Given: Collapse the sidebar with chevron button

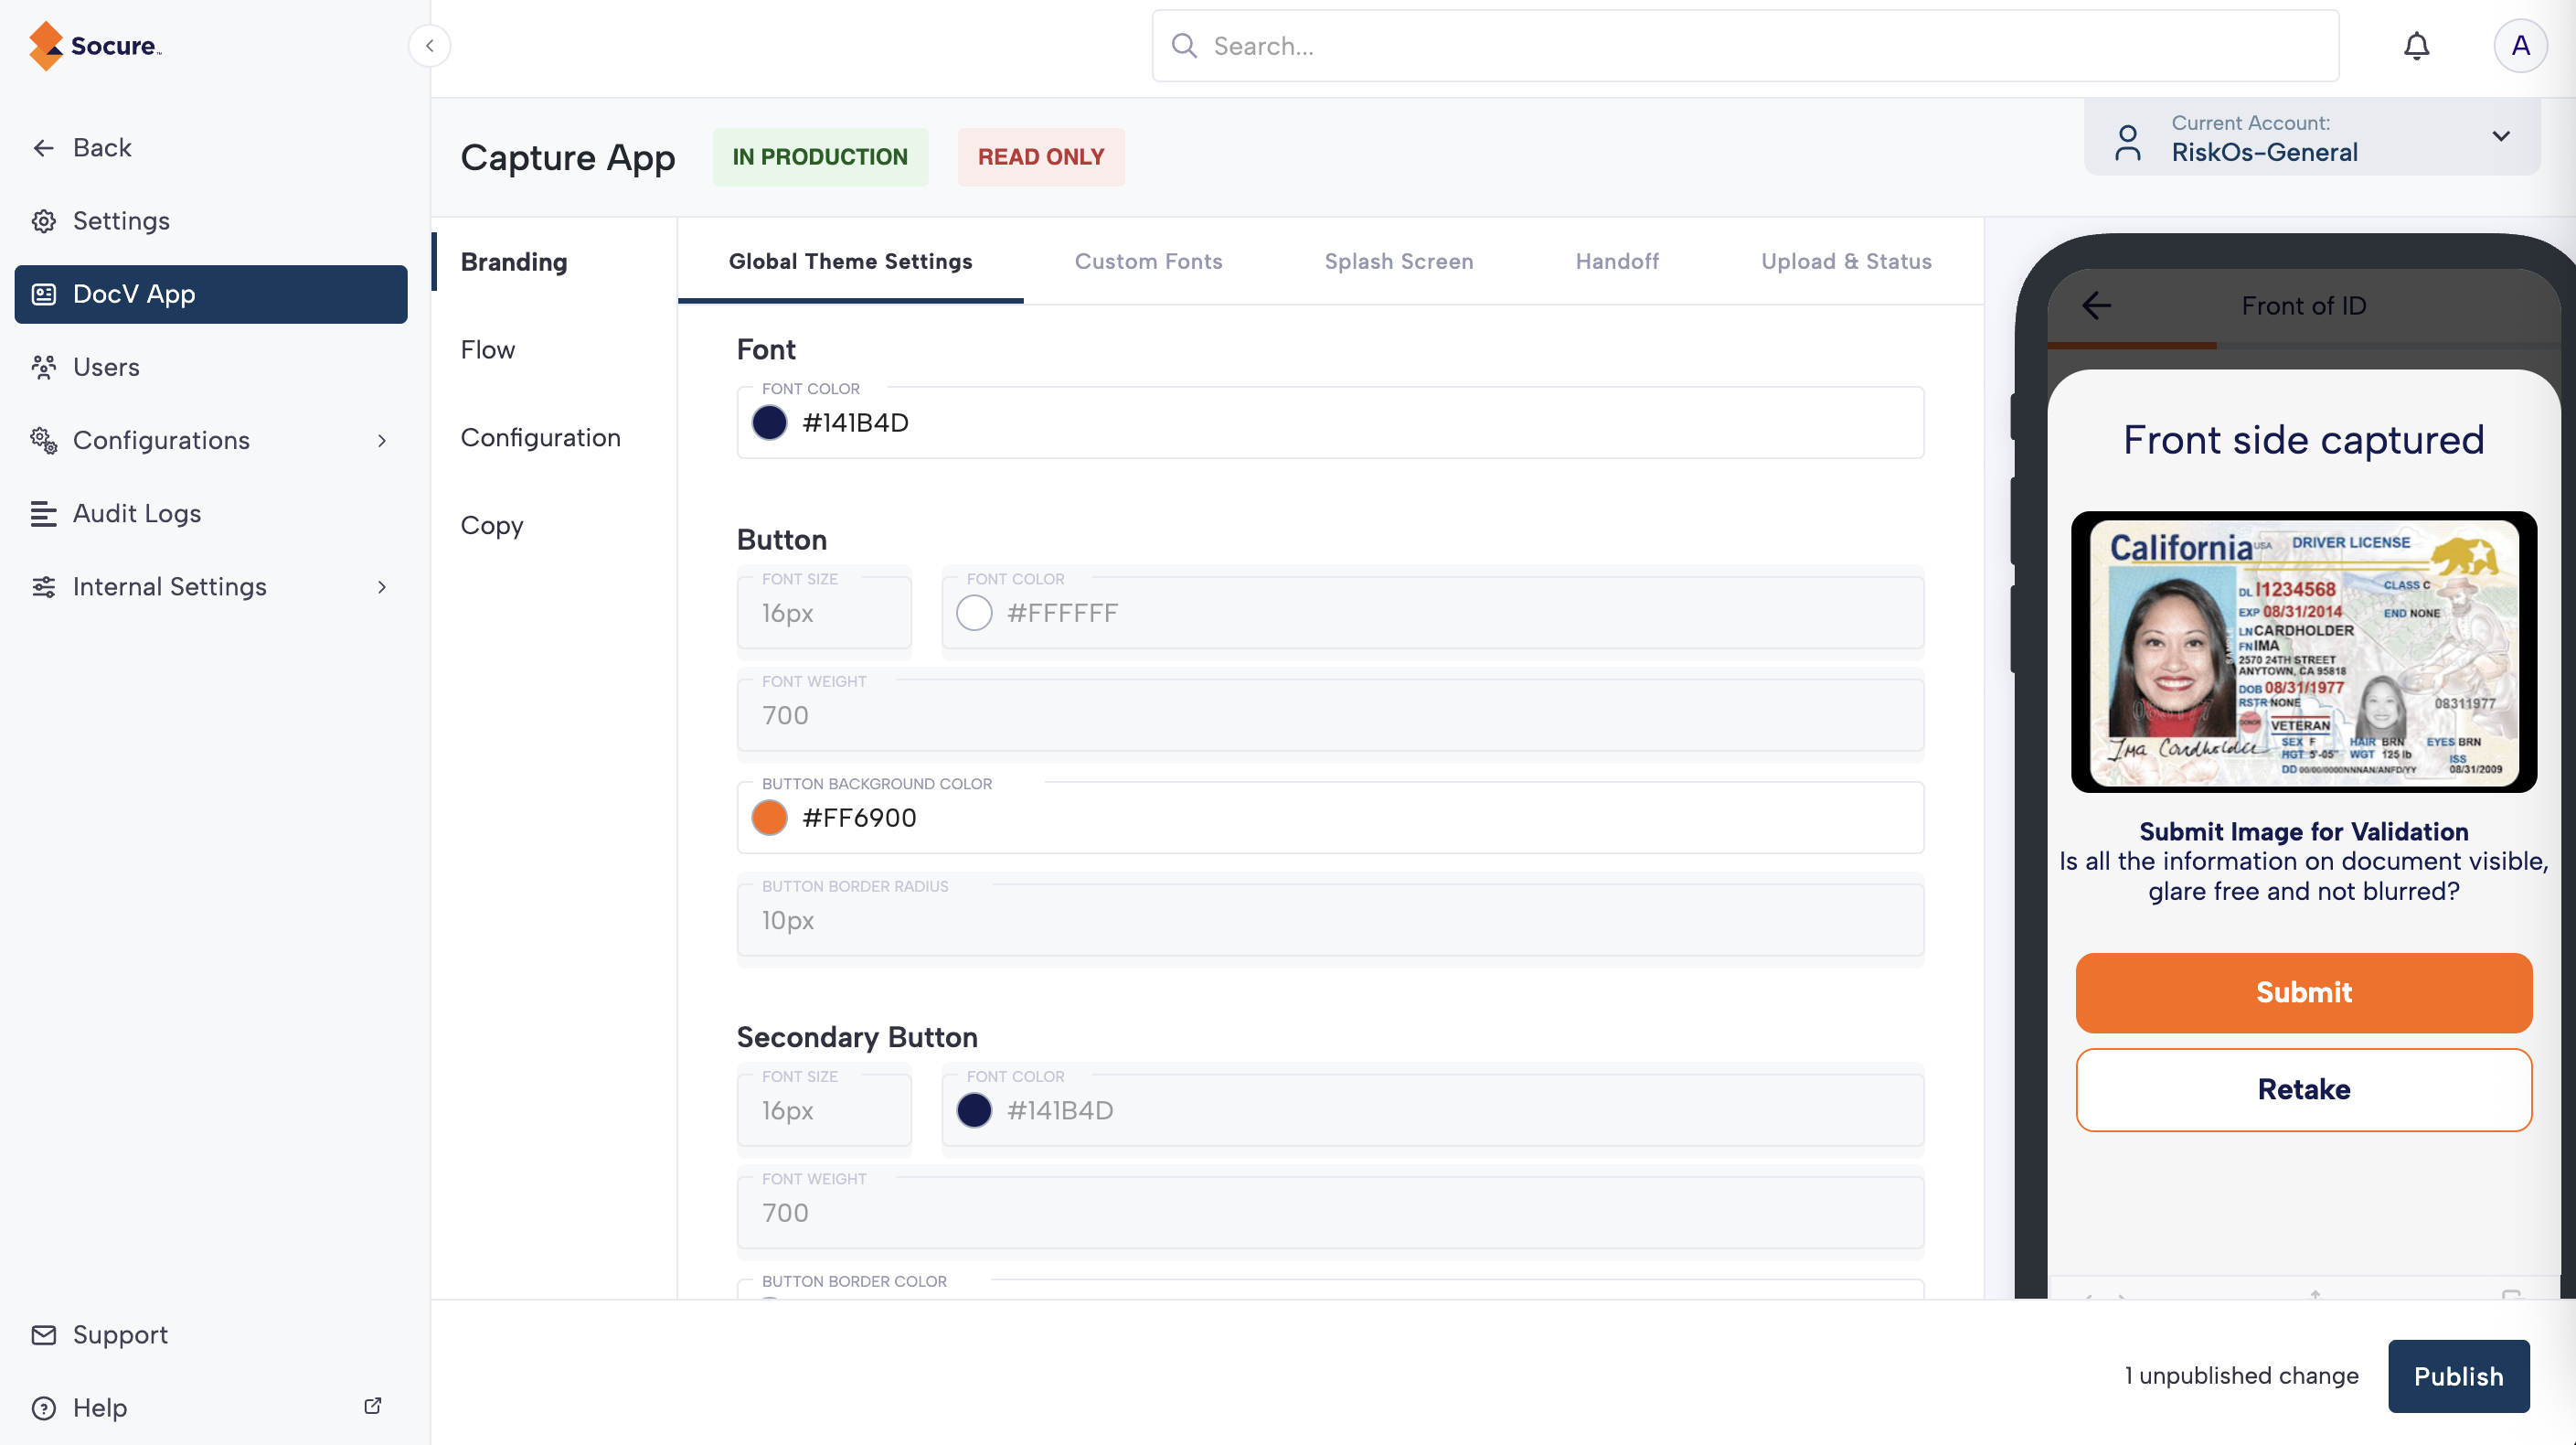Looking at the screenshot, I should point(429,46).
